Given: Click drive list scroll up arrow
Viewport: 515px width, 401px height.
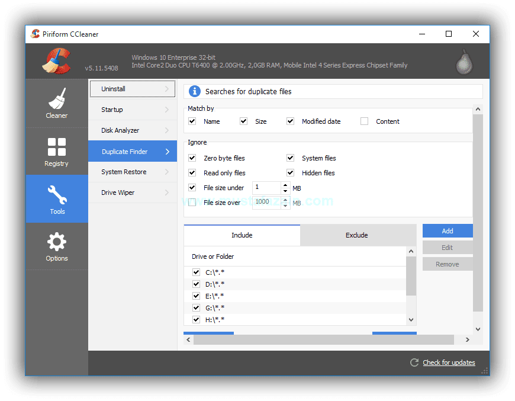Looking at the screenshot, I should [x=411, y=252].
